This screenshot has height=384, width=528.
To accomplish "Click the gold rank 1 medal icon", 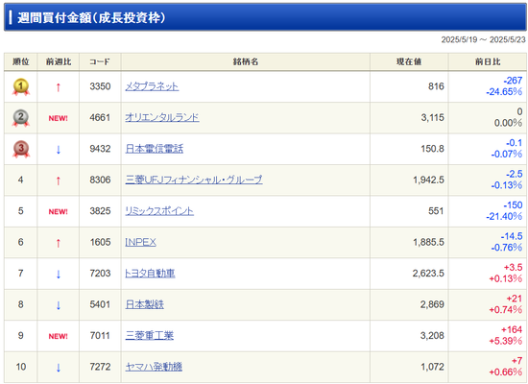I will (21, 87).
